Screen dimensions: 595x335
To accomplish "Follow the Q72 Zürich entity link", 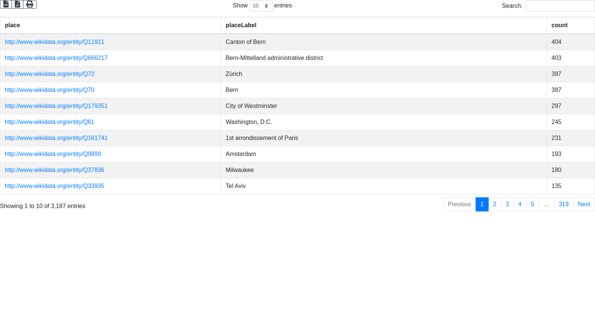I will coord(49,74).
